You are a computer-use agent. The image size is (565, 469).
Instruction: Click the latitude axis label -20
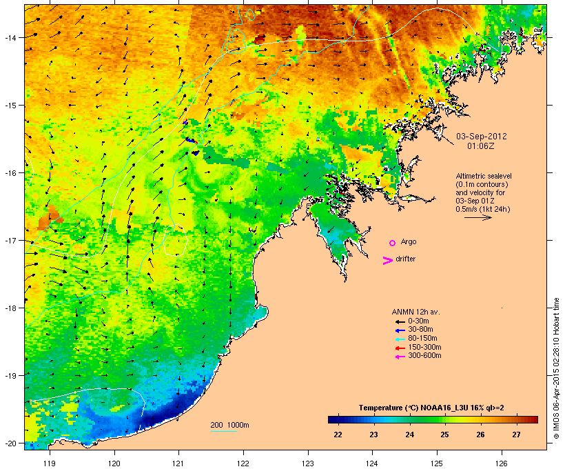[x=10, y=443]
